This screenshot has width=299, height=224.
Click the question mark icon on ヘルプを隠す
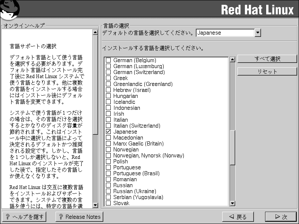coord(7,217)
